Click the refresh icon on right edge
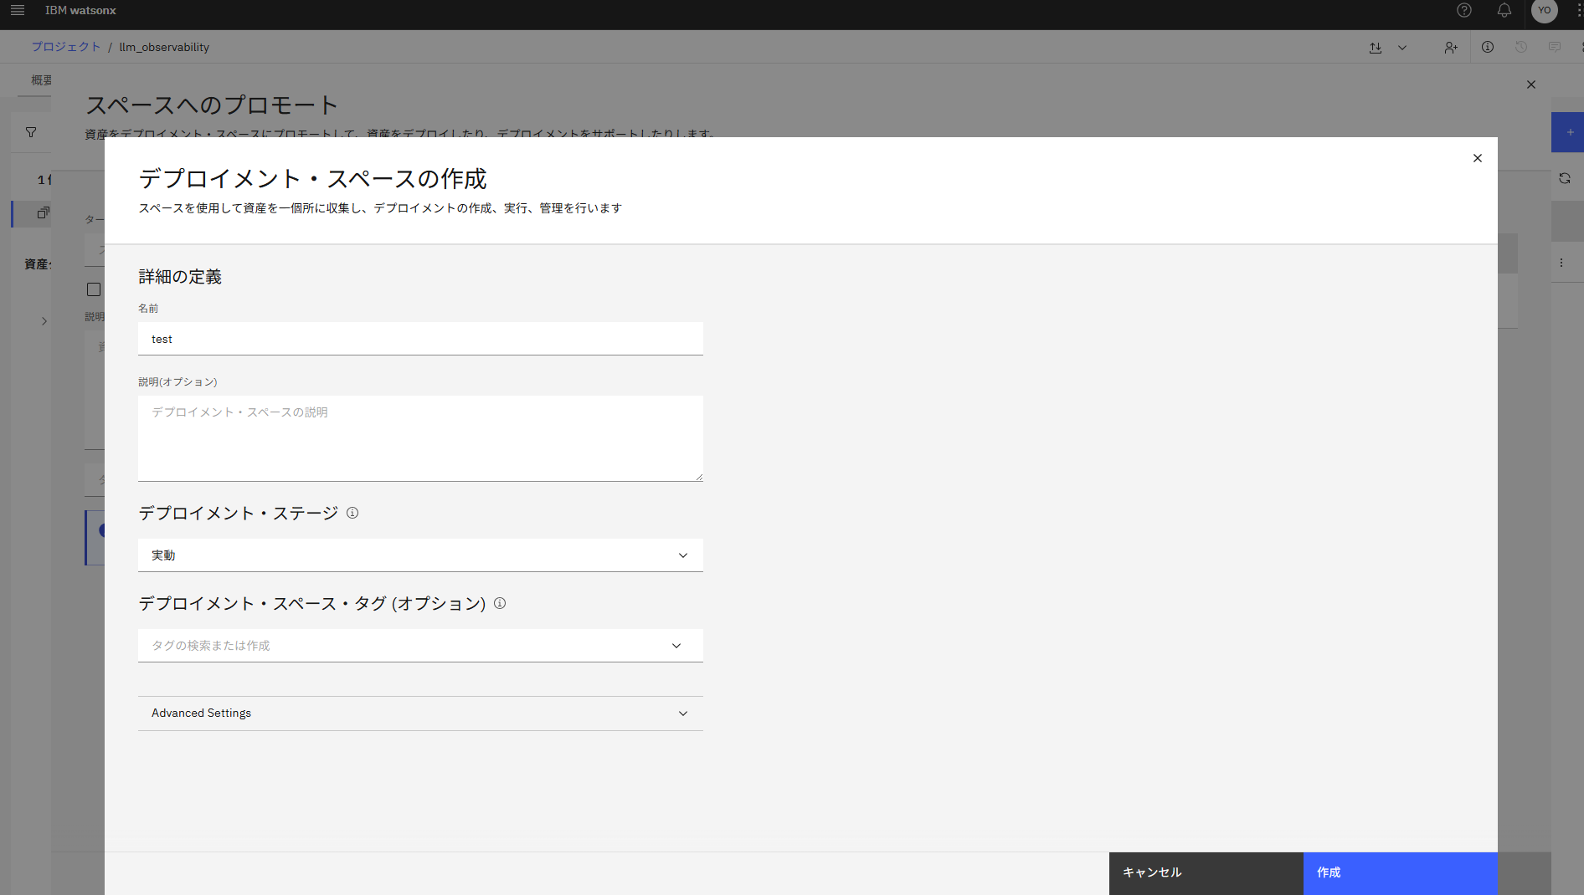1584x895 pixels. tap(1565, 178)
